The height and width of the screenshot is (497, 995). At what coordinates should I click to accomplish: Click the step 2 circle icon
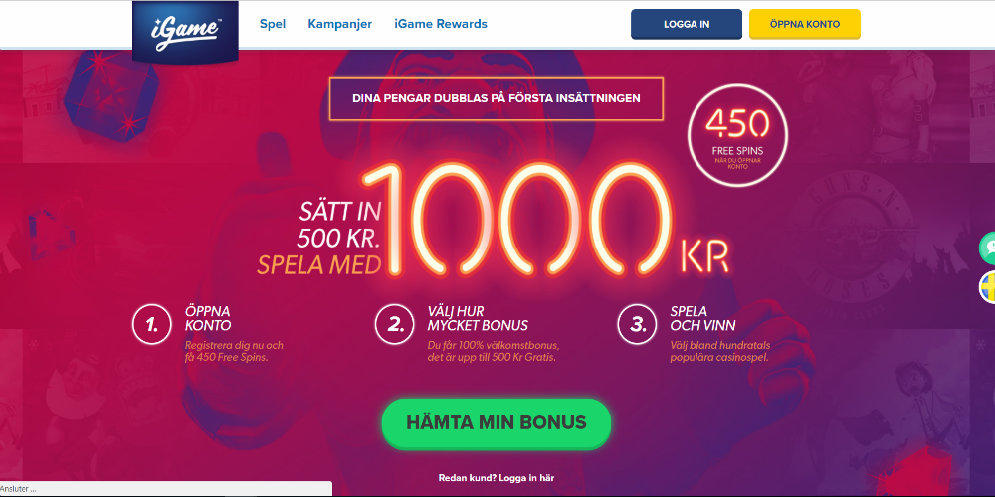(395, 324)
